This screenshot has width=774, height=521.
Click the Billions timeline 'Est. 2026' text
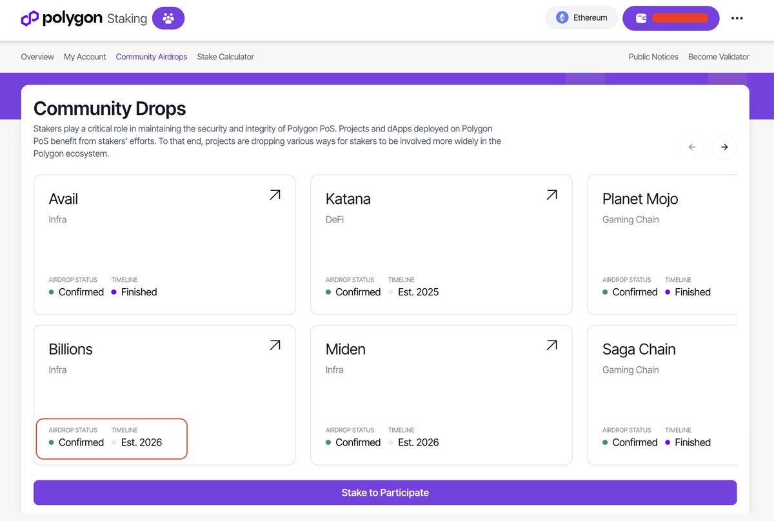point(142,442)
